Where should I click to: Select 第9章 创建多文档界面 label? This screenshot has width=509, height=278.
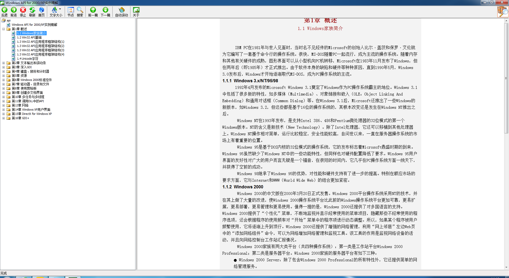tap(27, 93)
